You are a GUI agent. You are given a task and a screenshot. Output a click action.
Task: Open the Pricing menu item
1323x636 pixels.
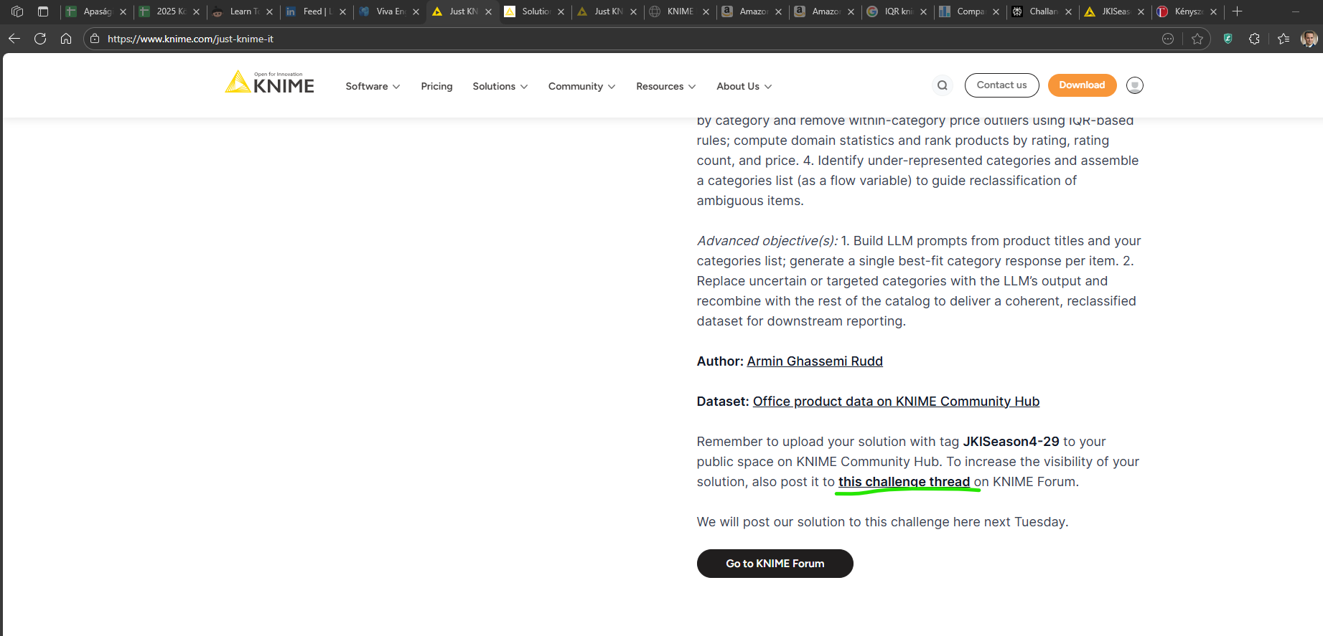point(436,86)
